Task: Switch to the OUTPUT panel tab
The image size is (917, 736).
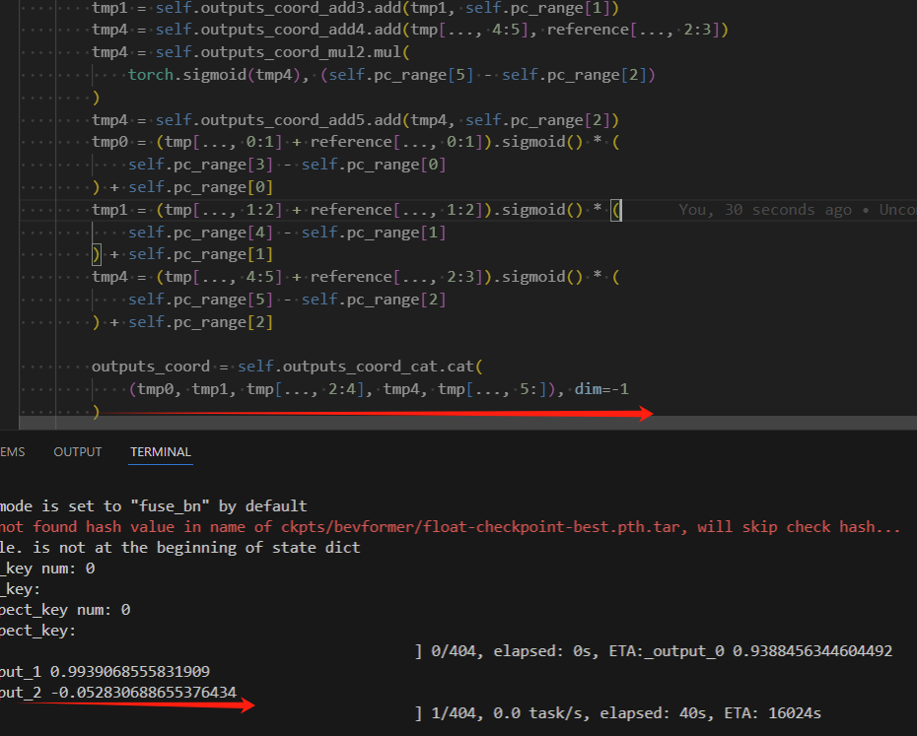Action: (x=77, y=451)
